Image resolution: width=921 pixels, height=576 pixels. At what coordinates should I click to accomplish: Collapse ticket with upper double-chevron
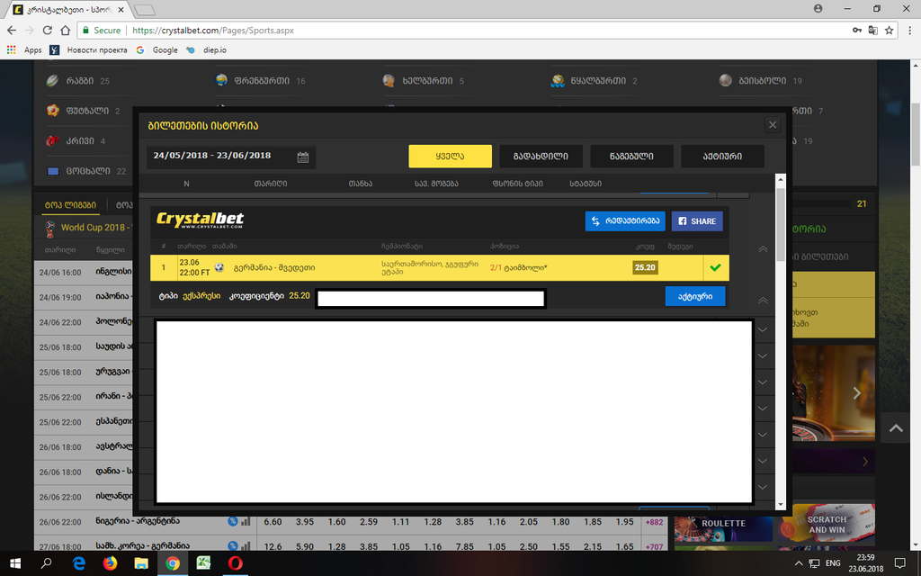(763, 249)
